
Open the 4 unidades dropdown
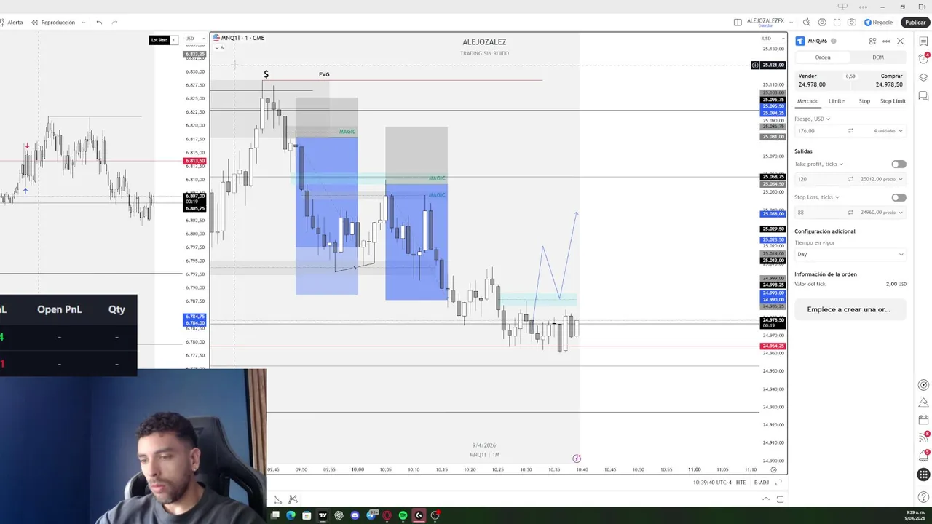[x=888, y=131]
